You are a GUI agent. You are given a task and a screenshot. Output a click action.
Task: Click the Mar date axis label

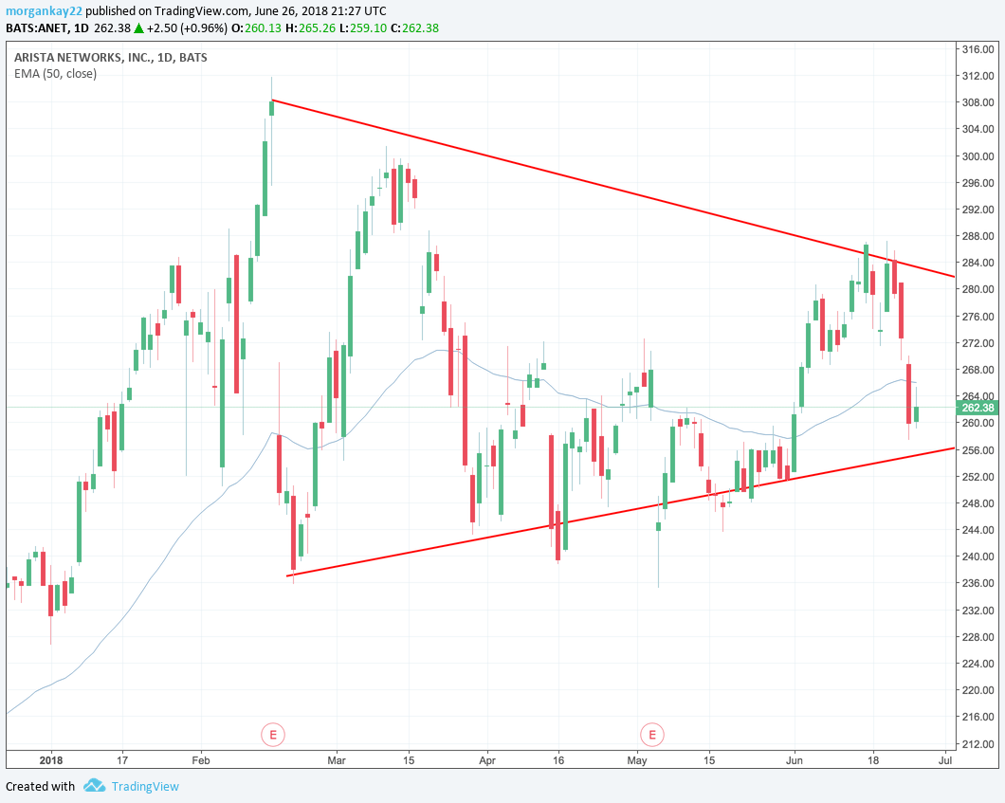(x=337, y=760)
